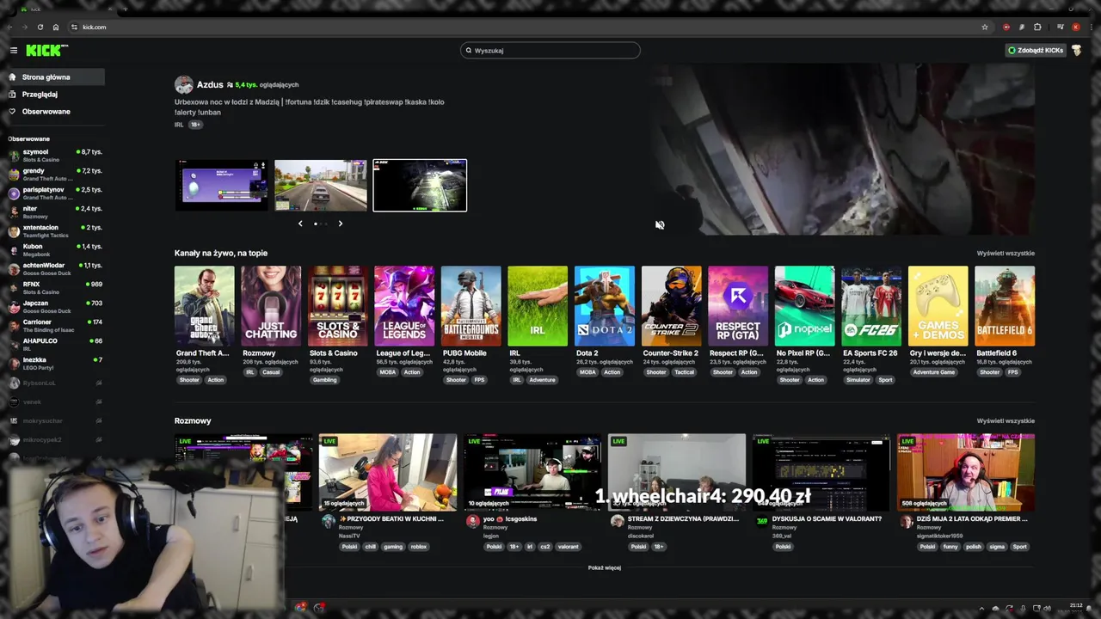Open parisplatynov channel in sidebar

[55, 193]
